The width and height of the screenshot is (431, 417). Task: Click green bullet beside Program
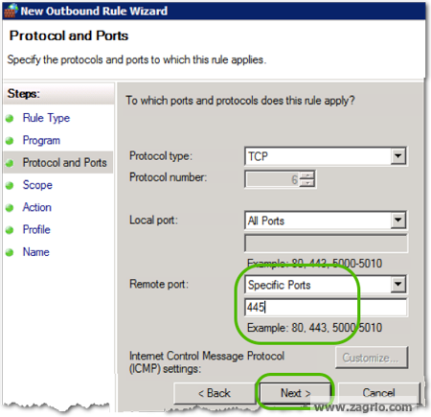pos(10,141)
